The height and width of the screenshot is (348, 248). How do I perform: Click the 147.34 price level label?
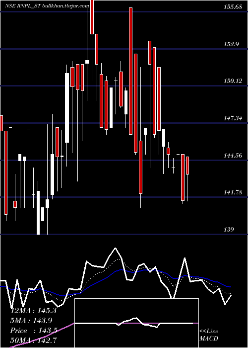click(x=233, y=118)
